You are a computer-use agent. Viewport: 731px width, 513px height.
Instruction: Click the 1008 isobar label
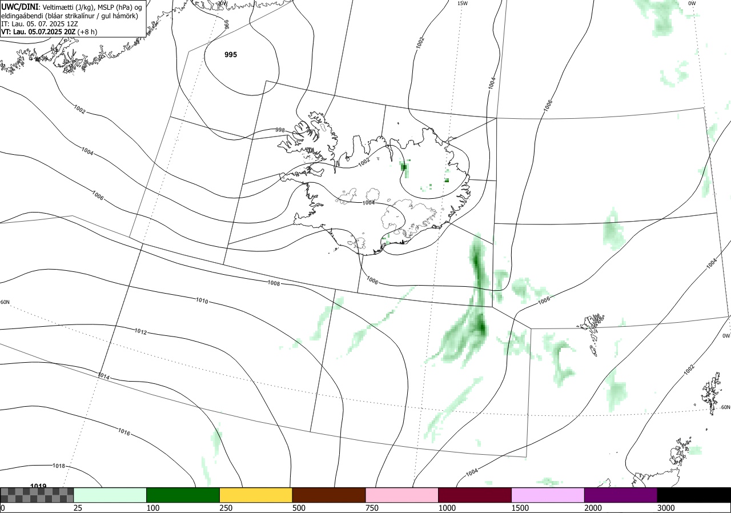click(x=274, y=283)
